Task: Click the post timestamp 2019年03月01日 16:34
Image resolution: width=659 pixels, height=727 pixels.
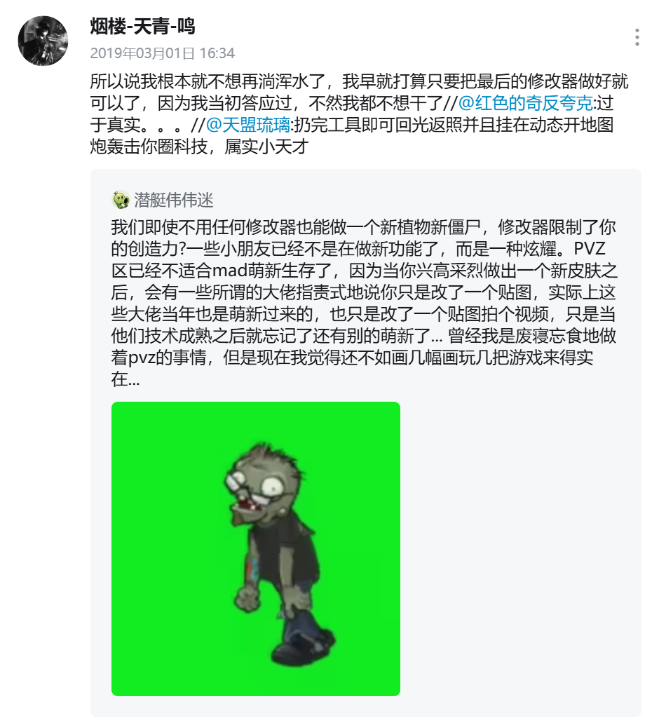Action: point(163,53)
